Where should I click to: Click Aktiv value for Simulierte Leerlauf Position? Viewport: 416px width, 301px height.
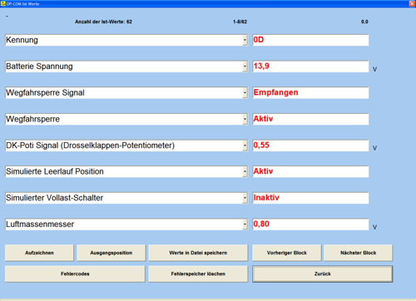click(310, 172)
